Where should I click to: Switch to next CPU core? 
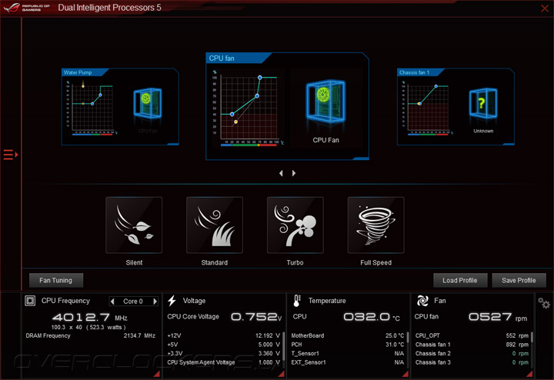pyautogui.click(x=155, y=302)
